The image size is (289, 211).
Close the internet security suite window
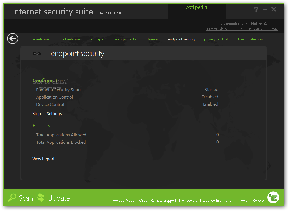pos(274,9)
